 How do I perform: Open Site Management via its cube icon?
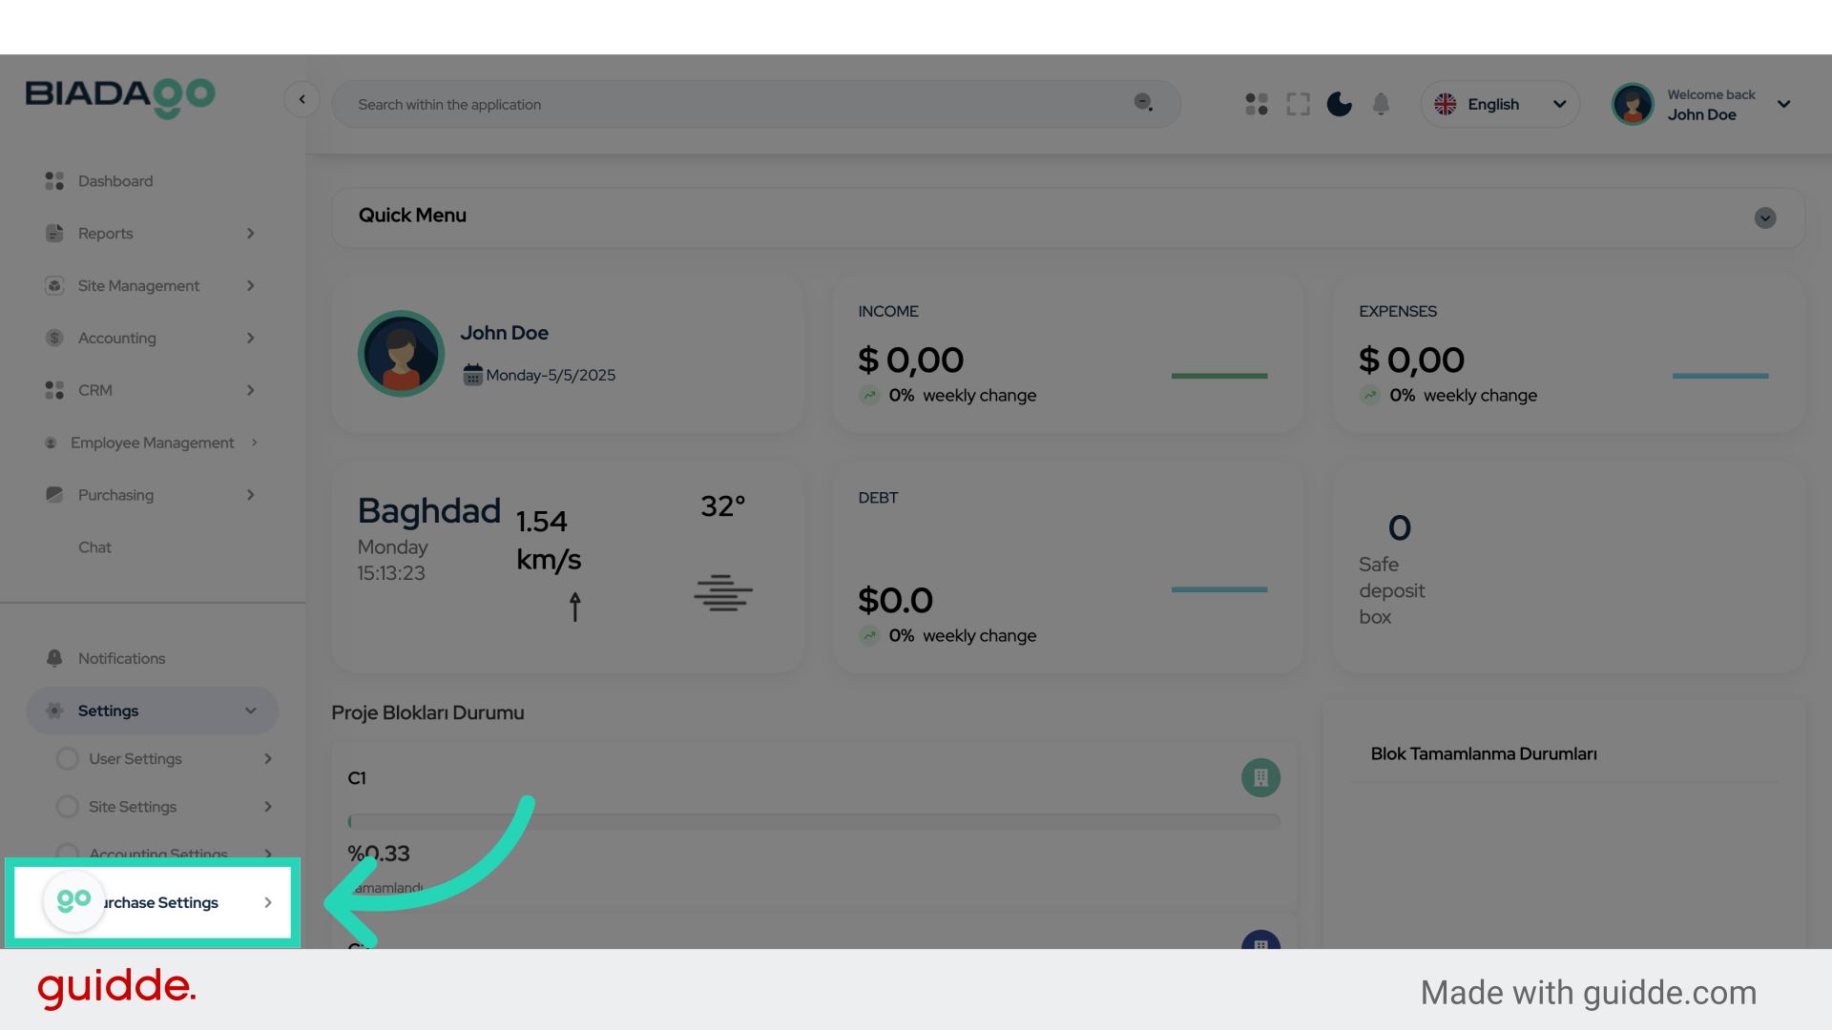click(53, 285)
